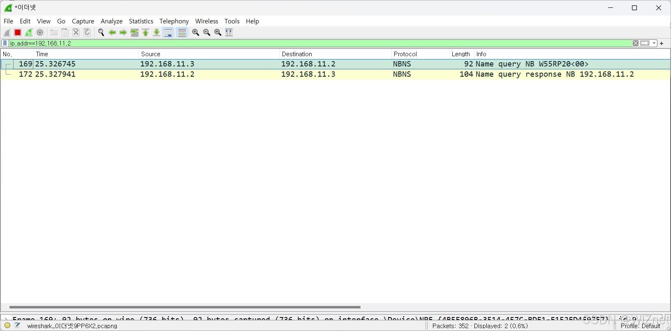Open the Telephony menu
The width and height of the screenshot is (671, 331).
174,21
